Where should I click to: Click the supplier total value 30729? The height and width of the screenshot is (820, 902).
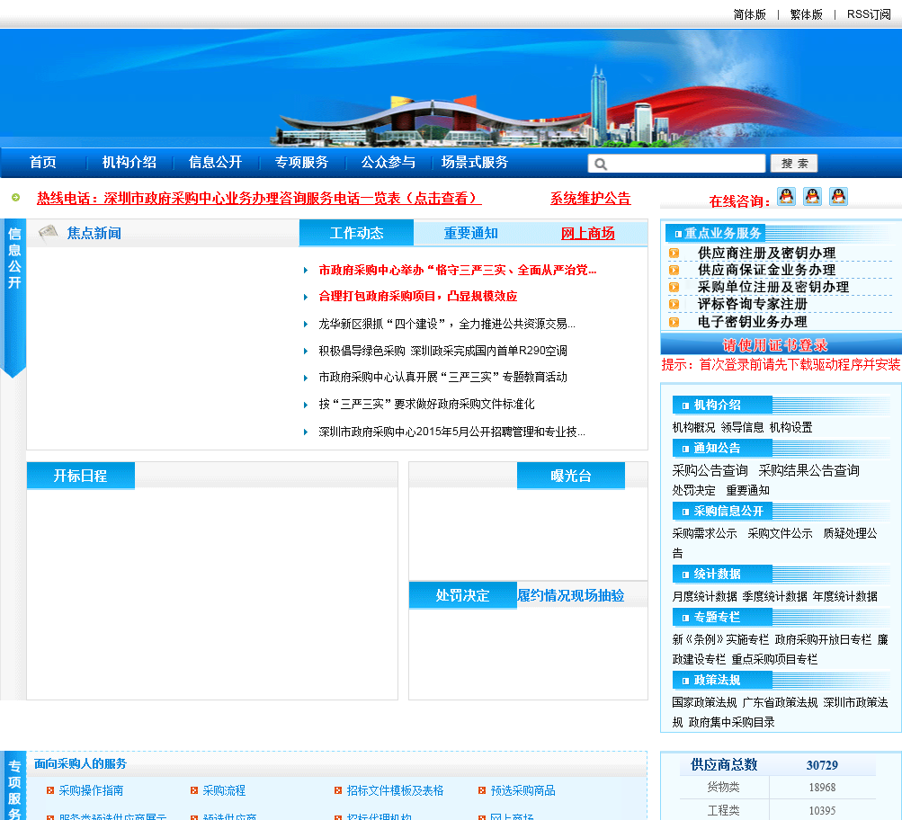pos(822,765)
